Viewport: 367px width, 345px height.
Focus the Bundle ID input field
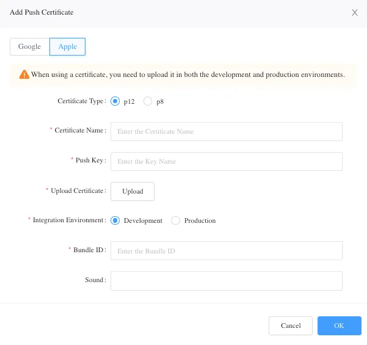227,251
